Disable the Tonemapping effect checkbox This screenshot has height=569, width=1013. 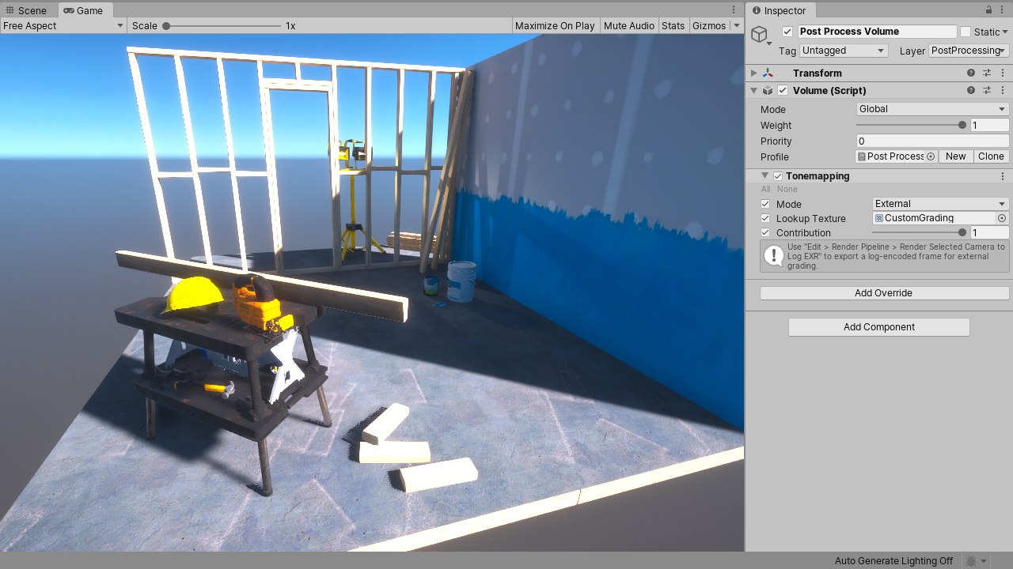[777, 175]
